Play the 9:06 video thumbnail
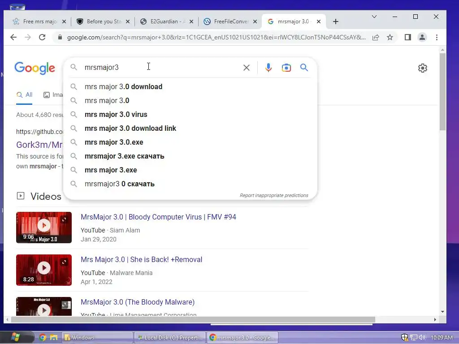 [44, 228]
